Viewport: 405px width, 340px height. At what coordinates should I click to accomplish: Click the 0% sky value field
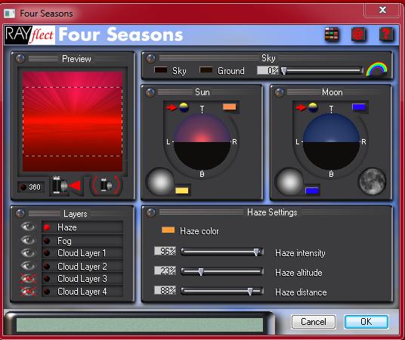click(x=267, y=70)
